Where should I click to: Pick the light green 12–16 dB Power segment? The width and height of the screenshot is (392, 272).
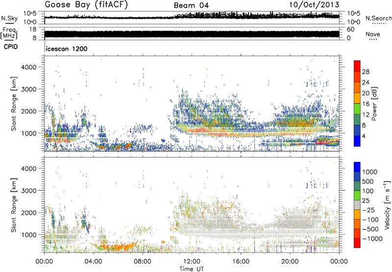(357, 109)
